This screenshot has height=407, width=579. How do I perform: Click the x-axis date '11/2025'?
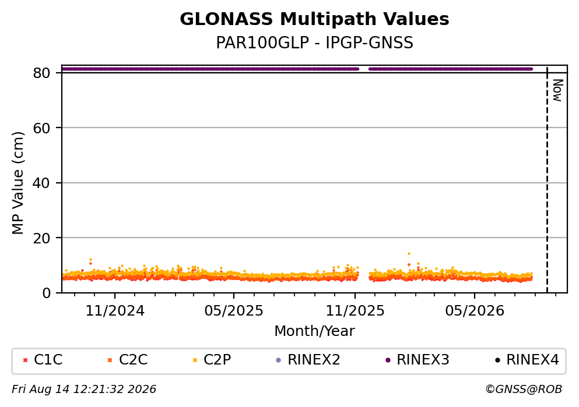(x=355, y=311)
